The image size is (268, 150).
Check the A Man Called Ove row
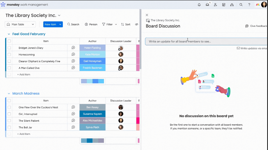[x=9, y=68]
